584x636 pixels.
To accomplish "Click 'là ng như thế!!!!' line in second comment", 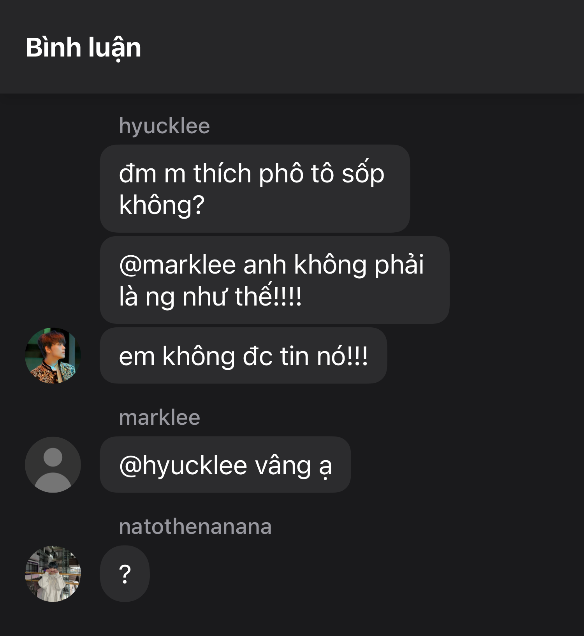I will (210, 297).
